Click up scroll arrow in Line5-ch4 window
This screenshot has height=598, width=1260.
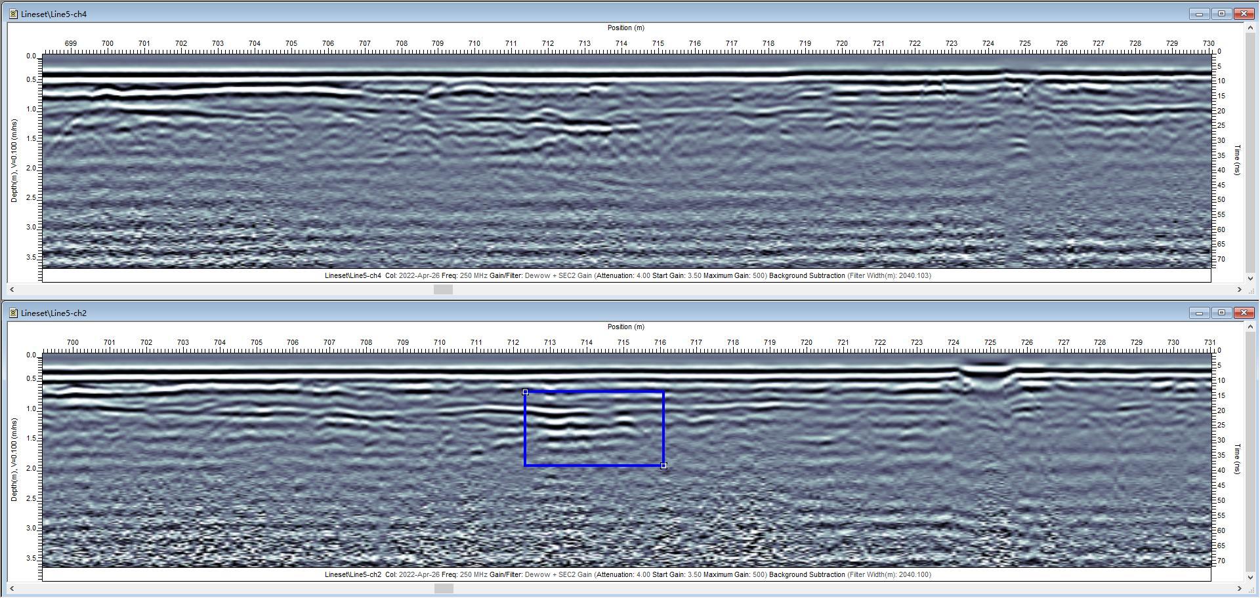pyautogui.click(x=1250, y=28)
